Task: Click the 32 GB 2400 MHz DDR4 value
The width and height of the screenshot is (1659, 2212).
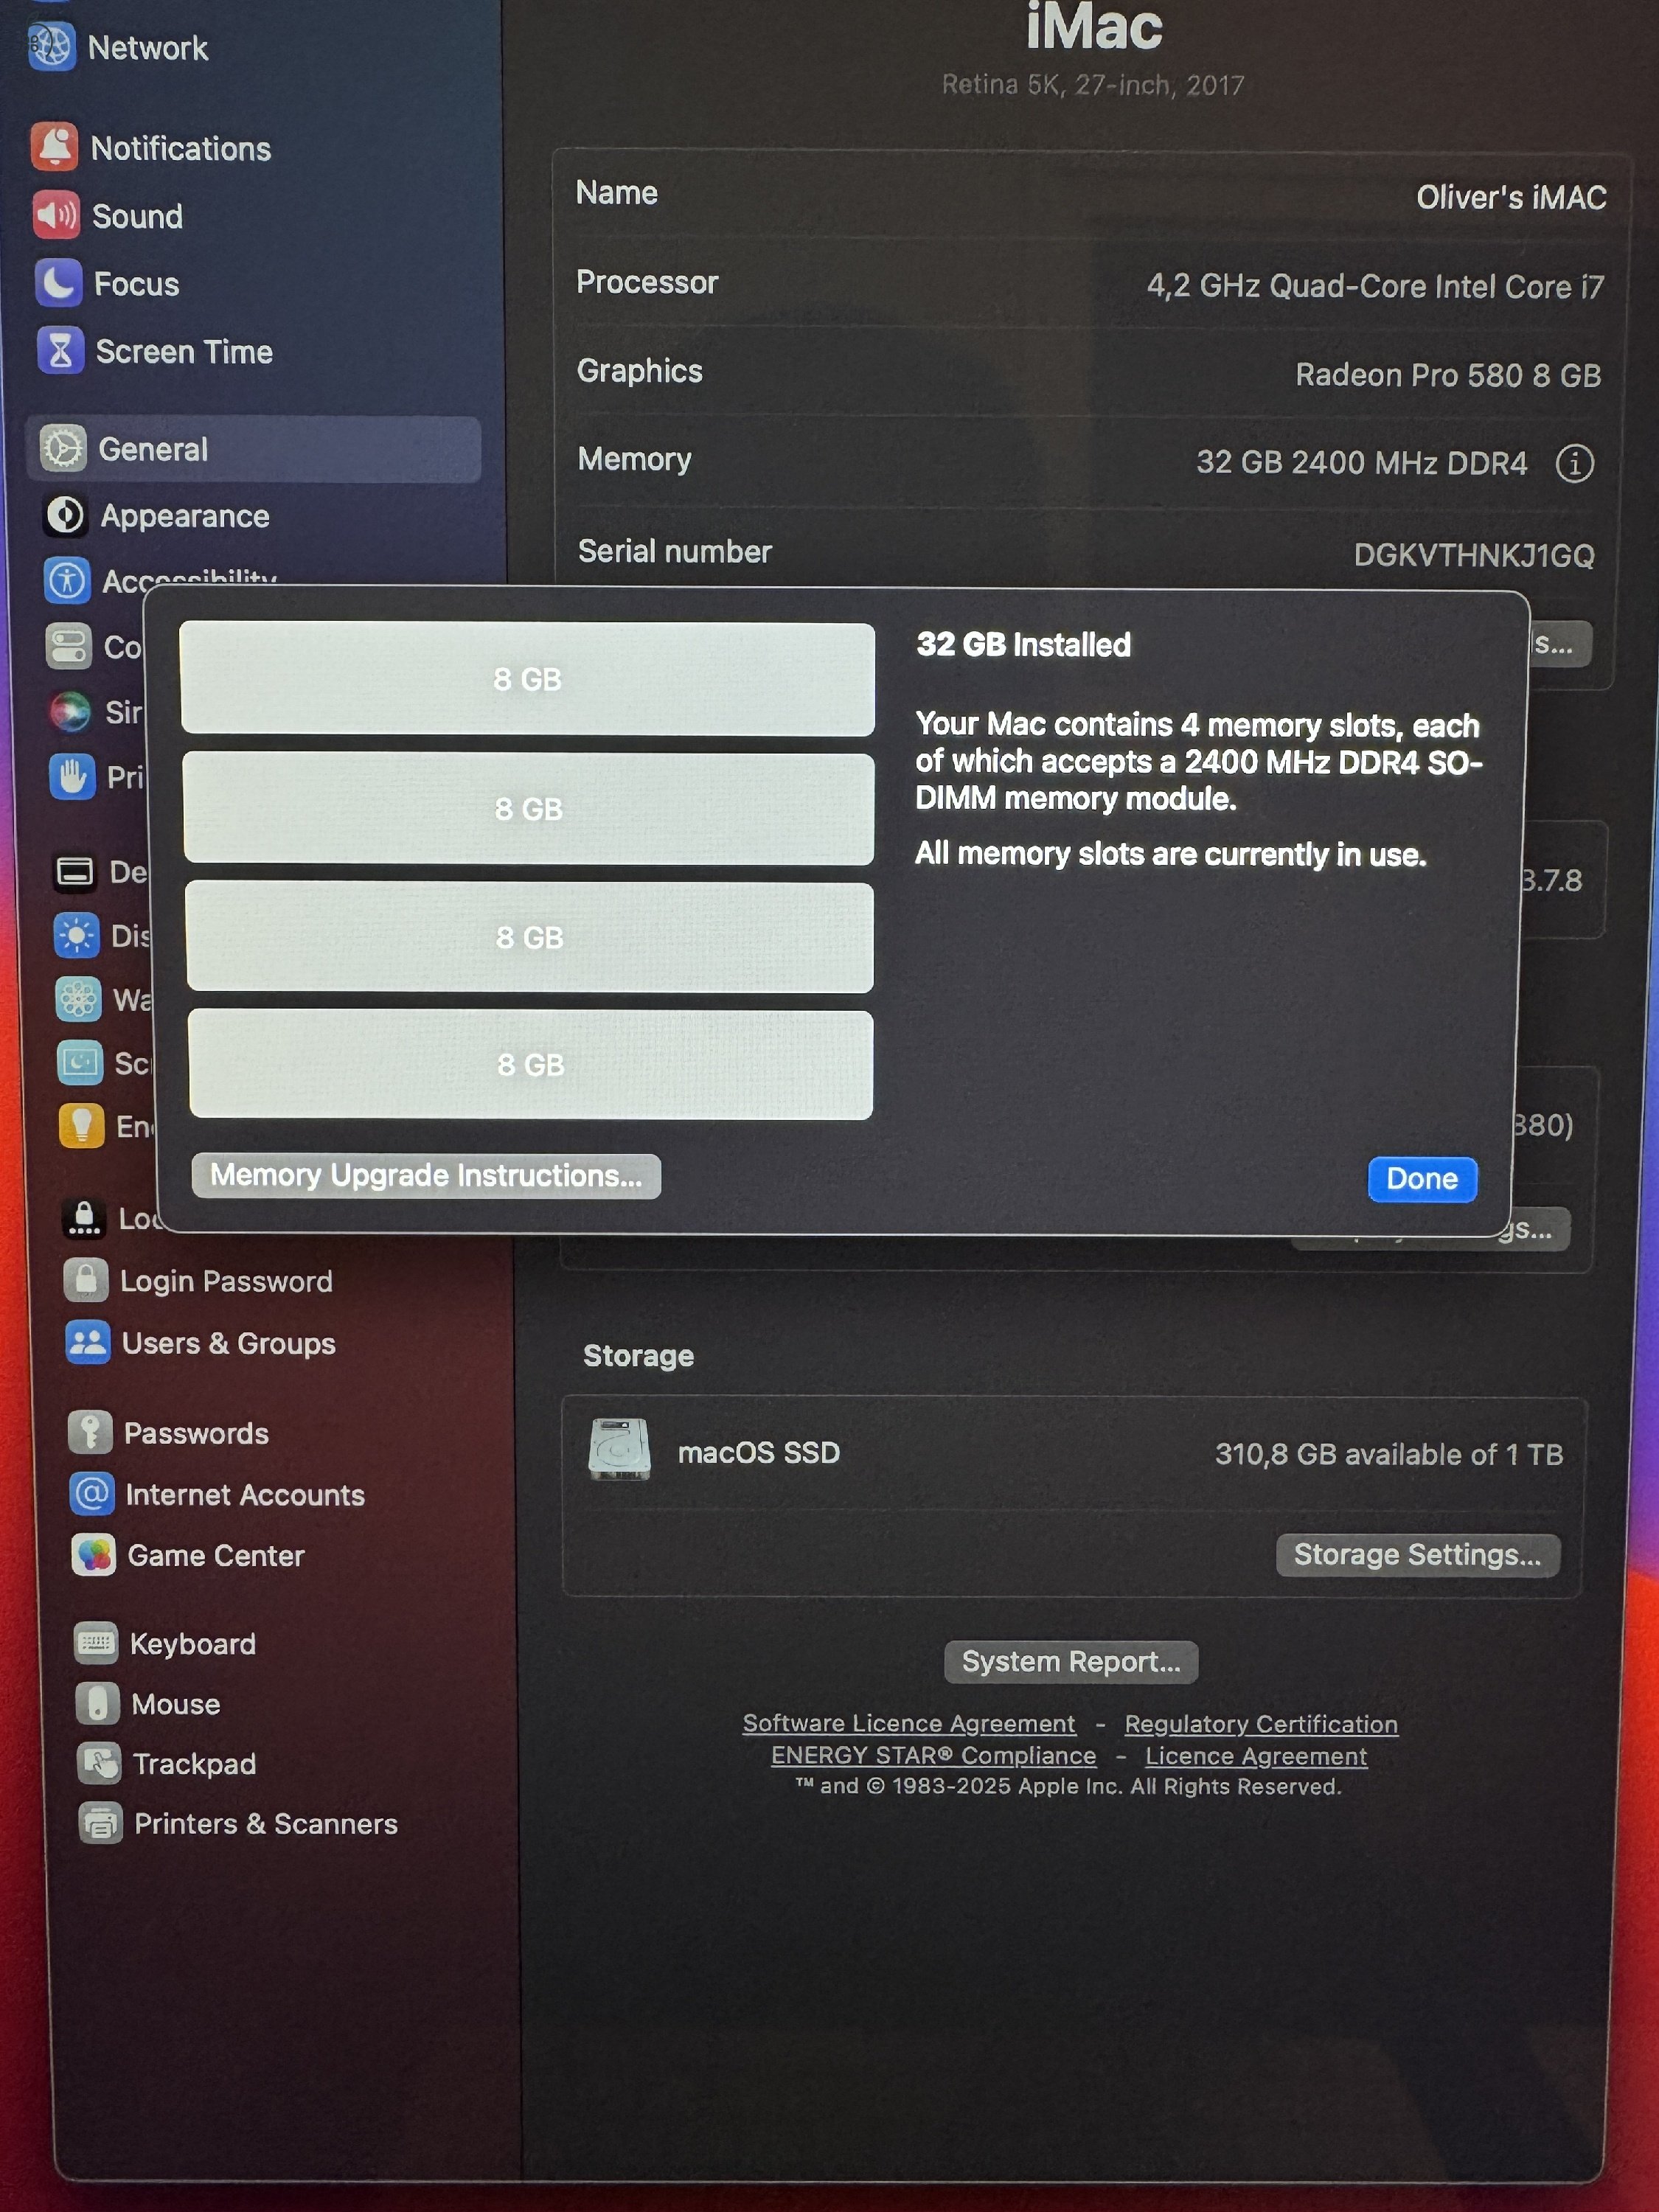Action: [x=1362, y=462]
